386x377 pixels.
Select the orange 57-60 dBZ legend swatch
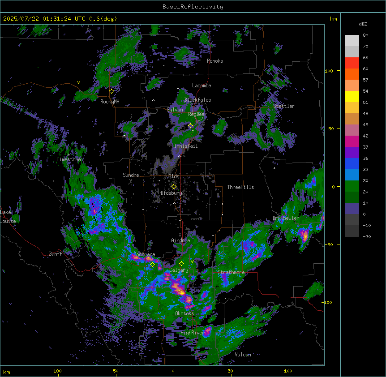[352, 74]
